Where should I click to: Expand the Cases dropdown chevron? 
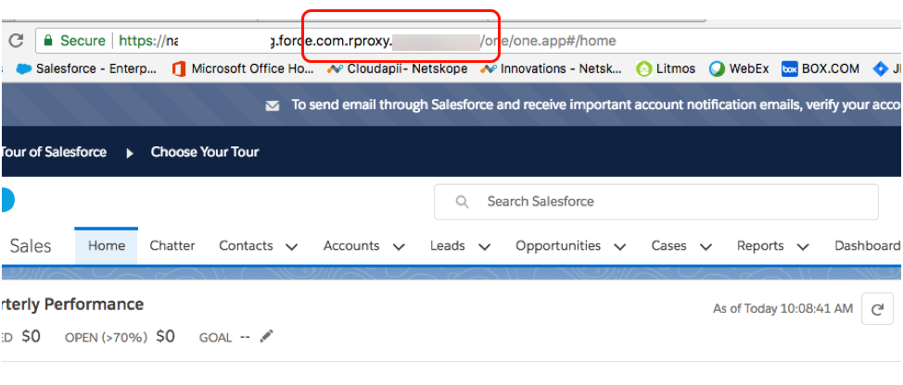tap(706, 247)
